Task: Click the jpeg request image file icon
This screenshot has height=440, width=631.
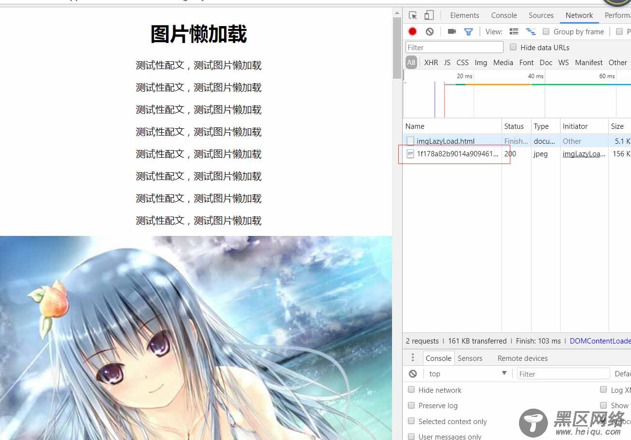Action: [x=410, y=154]
